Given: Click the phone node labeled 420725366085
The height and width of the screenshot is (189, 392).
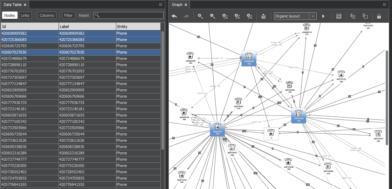Looking at the screenshot, I should tap(298, 115).
